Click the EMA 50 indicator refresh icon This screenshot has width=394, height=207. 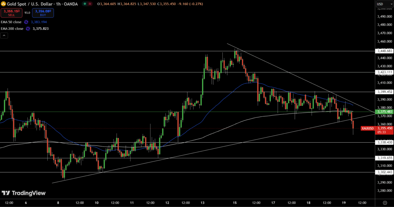coord(26,22)
